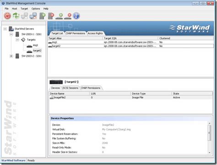Click Device Properties scrollbar down arrow
The width and height of the screenshot is (217, 165).
[210, 153]
